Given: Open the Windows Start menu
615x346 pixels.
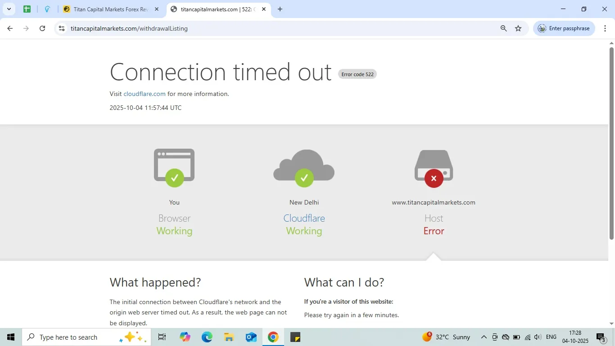Looking at the screenshot, I should click(x=11, y=337).
